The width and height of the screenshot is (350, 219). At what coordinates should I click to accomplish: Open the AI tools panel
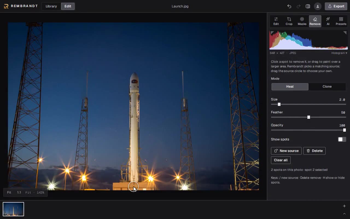328,21
